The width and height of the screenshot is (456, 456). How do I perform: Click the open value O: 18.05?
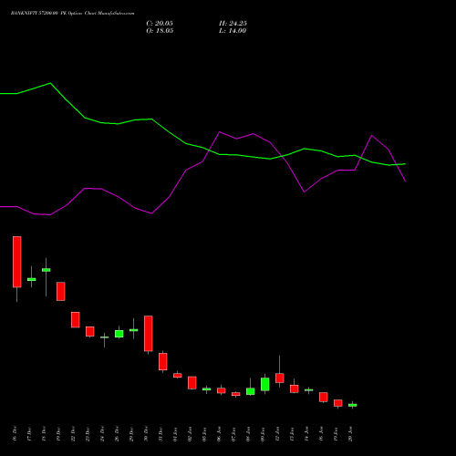coord(160,31)
